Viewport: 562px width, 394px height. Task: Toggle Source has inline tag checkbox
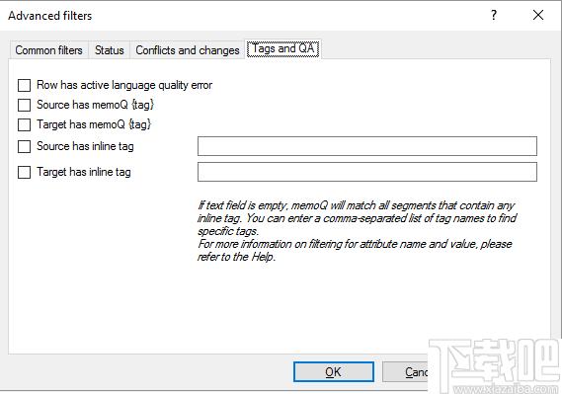tap(24, 146)
